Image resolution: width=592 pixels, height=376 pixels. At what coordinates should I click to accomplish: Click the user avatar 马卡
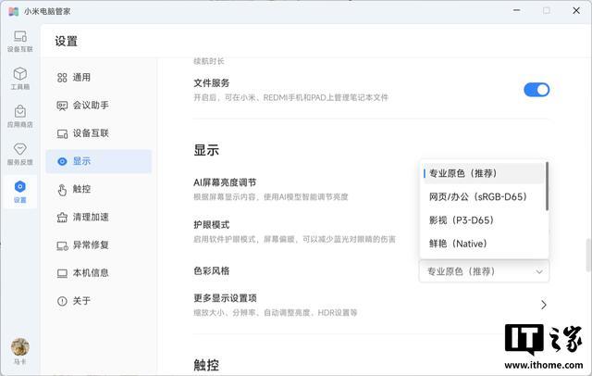click(20, 347)
